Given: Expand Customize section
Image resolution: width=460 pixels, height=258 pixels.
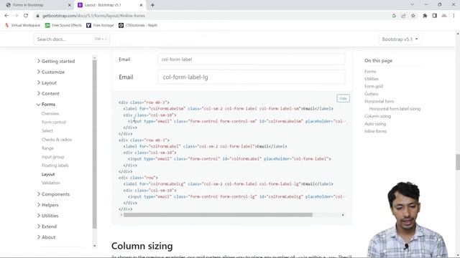Looking at the screenshot, I should [x=51, y=72].
